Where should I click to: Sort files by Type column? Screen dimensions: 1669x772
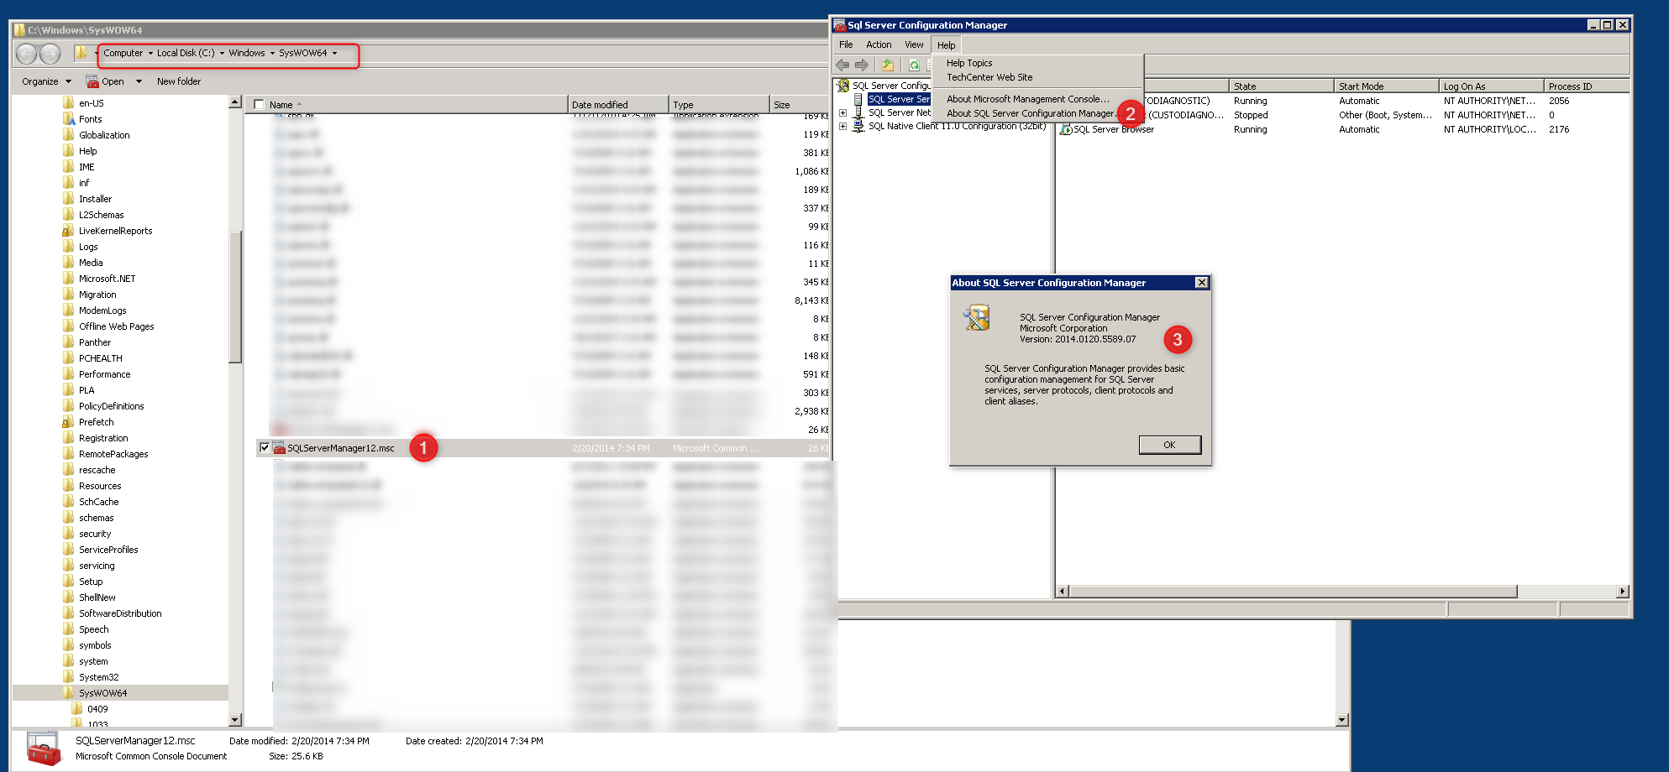coord(719,105)
